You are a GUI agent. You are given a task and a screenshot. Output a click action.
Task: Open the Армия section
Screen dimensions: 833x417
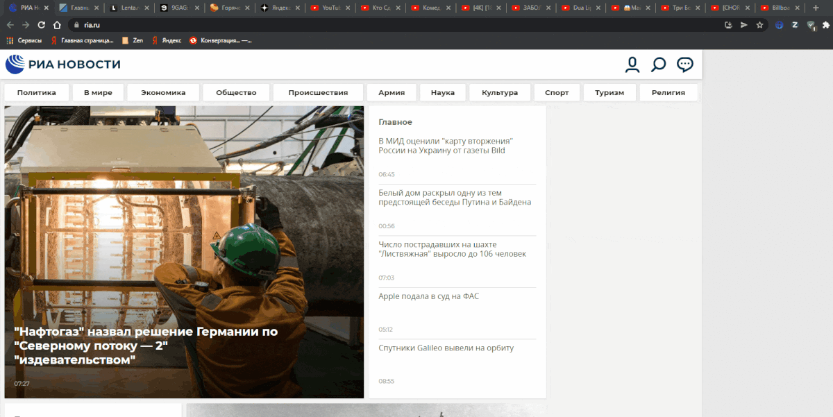click(x=392, y=92)
